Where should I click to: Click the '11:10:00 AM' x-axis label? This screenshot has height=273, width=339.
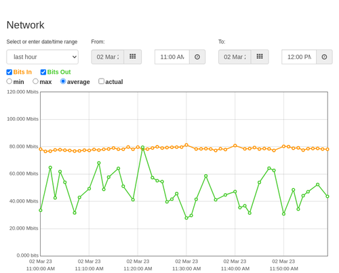pos(89,269)
